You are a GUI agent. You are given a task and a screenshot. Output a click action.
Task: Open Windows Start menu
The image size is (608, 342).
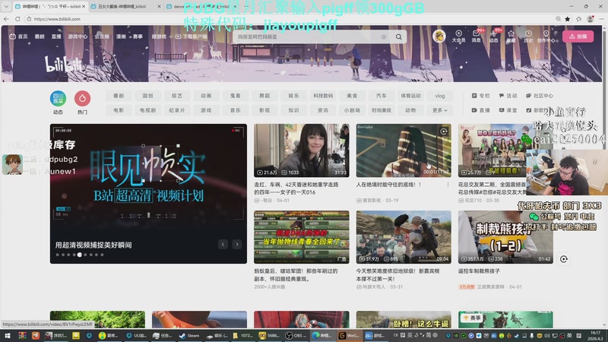pos(8,335)
